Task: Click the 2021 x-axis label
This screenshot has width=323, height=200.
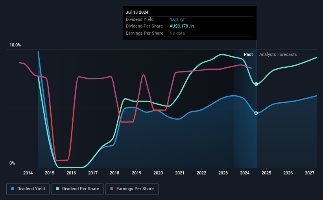Action: pos(180,173)
